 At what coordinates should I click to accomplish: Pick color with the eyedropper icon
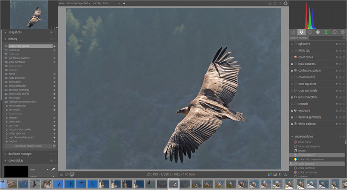tap(53, 169)
